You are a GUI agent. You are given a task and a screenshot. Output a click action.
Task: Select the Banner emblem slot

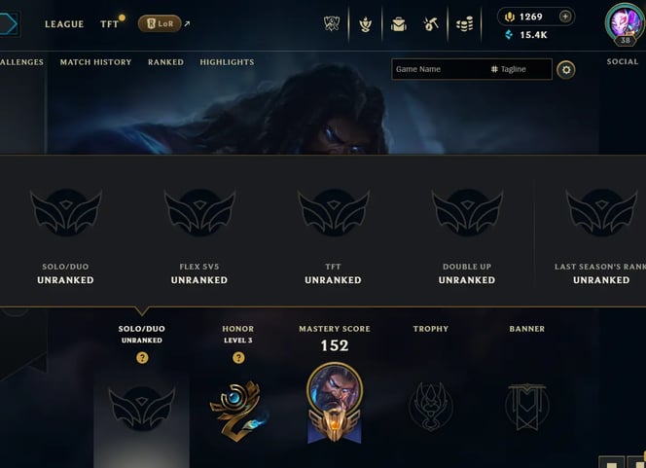point(527,406)
